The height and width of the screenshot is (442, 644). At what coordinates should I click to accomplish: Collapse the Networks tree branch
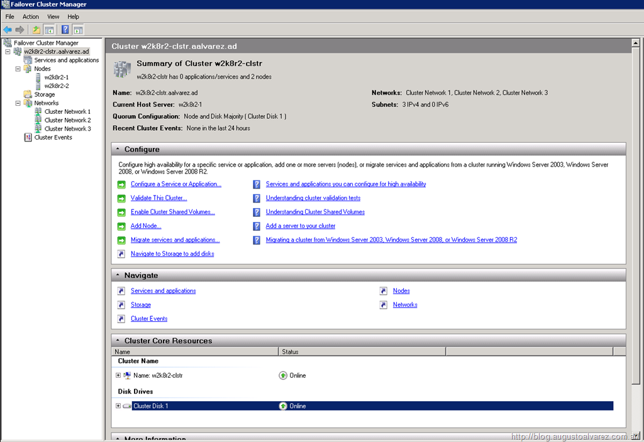coord(18,103)
